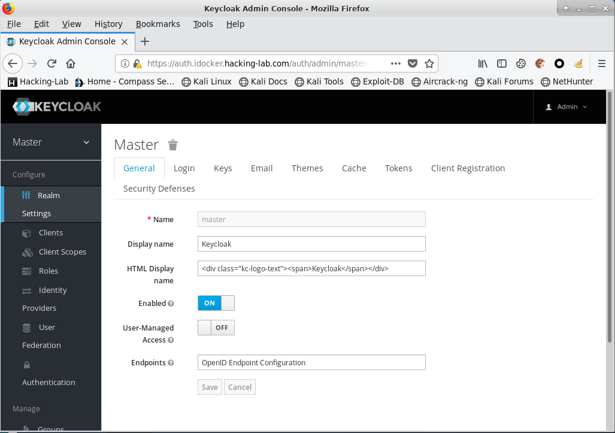The image size is (615, 433).
Task: Click the Save button
Action: [x=210, y=387]
